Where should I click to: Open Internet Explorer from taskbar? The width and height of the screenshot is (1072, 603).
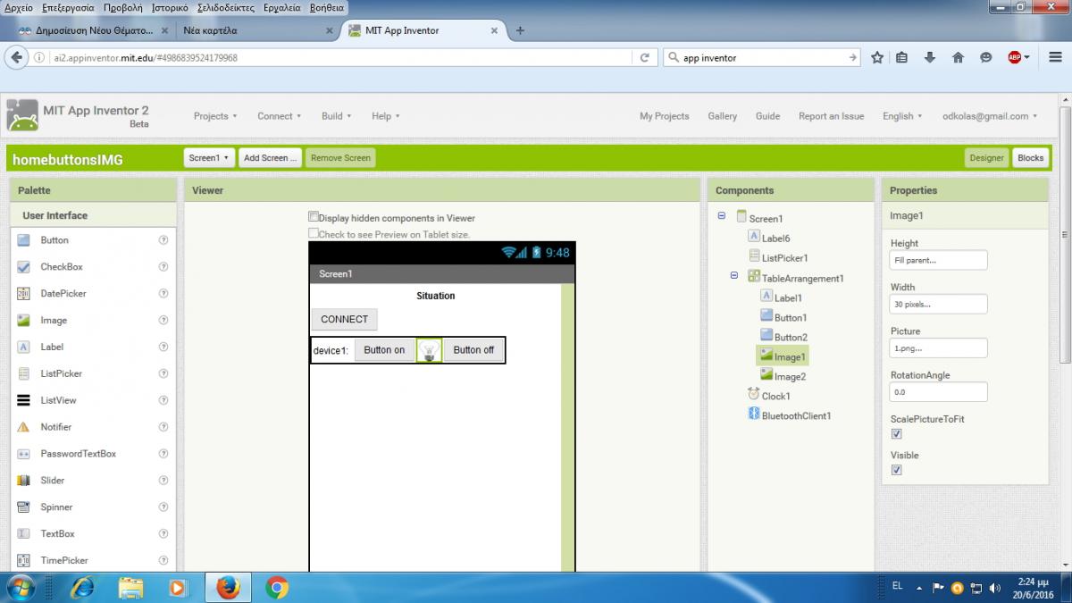pos(82,587)
